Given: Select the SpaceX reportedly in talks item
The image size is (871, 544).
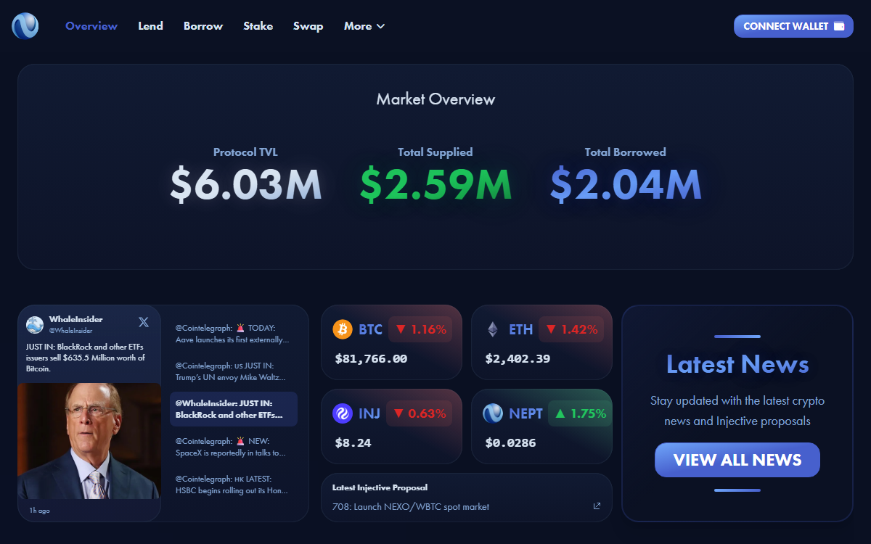Looking at the screenshot, I should tap(233, 447).
